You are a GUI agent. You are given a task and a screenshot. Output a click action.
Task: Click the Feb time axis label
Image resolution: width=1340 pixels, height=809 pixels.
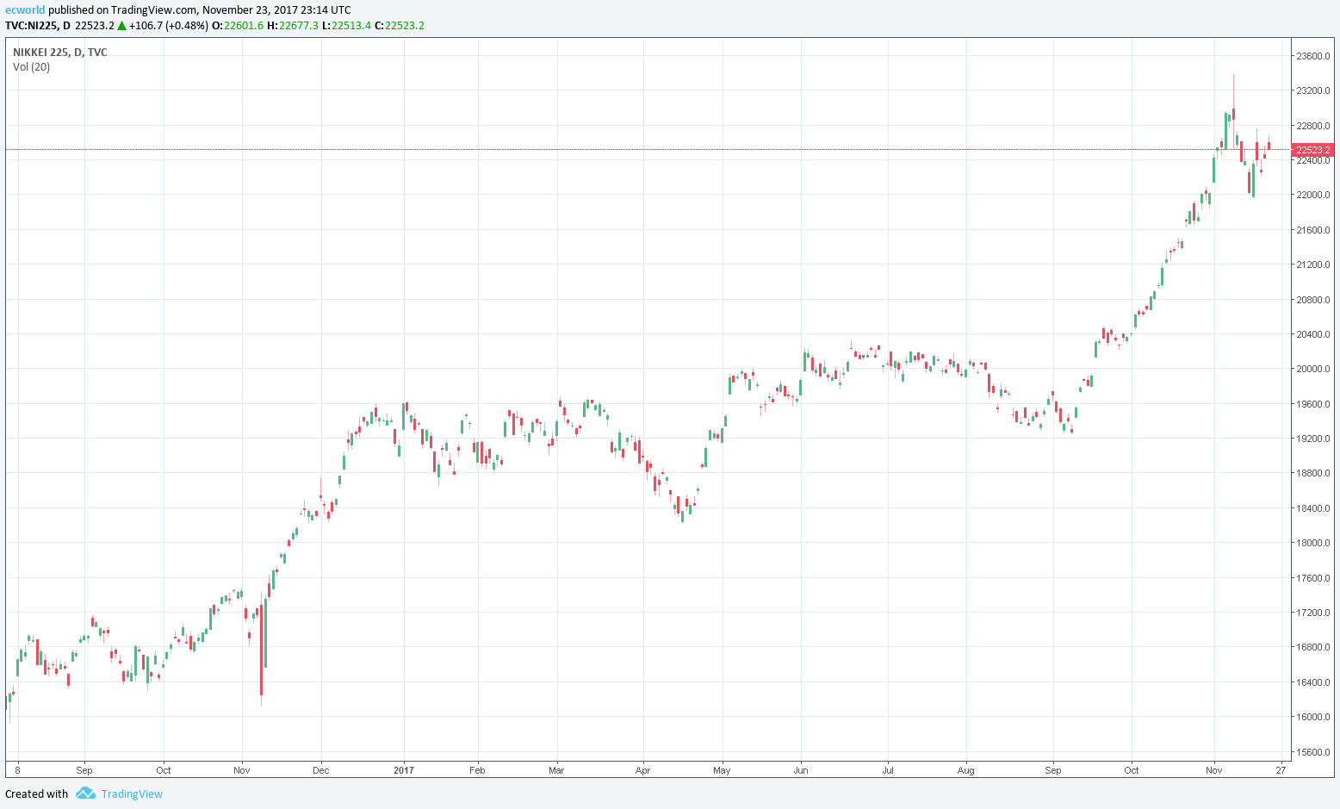(477, 770)
